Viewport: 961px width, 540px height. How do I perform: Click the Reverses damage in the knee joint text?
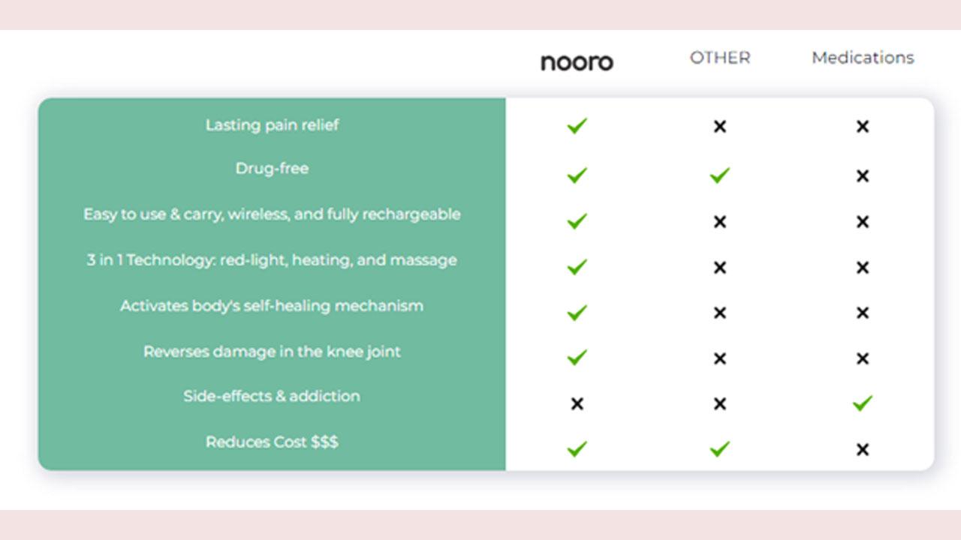pyautogui.click(x=272, y=352)
